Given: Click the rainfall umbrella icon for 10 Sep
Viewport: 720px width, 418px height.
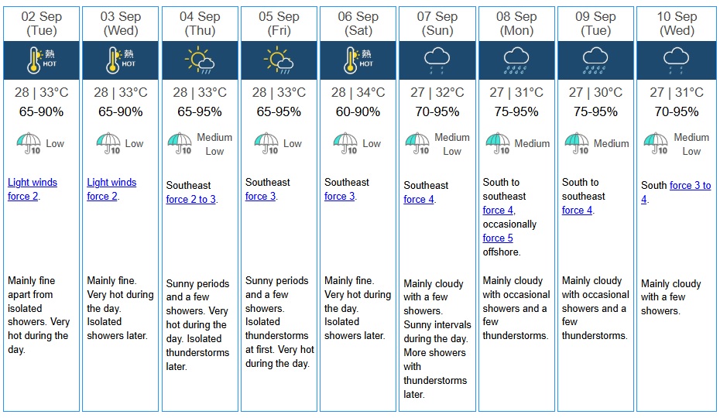Looking at the screenshot, I should point(657,144).
